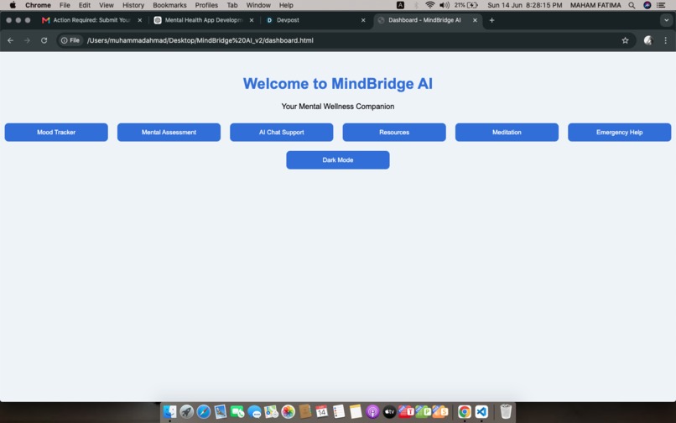This screenshot has height=423, width=676.
Task: Go back with the browser back arrow
Action: (x=10, y=40)
